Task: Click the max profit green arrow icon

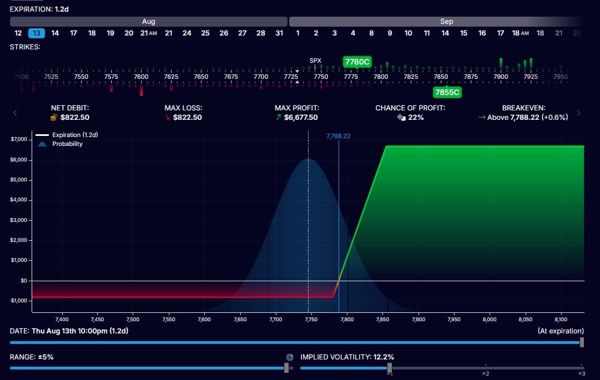Action: pos(279,118)
